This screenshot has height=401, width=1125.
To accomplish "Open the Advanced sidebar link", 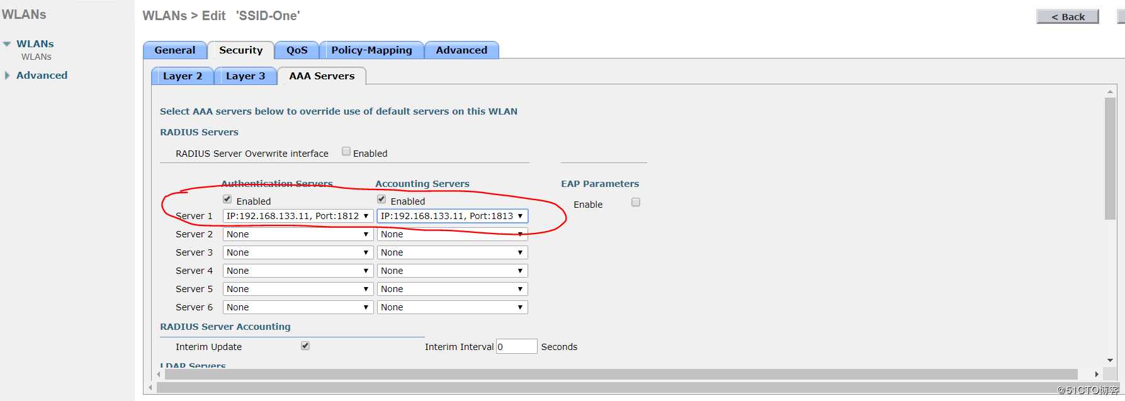I will click(42, 75).
